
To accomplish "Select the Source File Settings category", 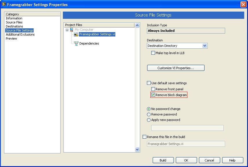I will 19,30.
